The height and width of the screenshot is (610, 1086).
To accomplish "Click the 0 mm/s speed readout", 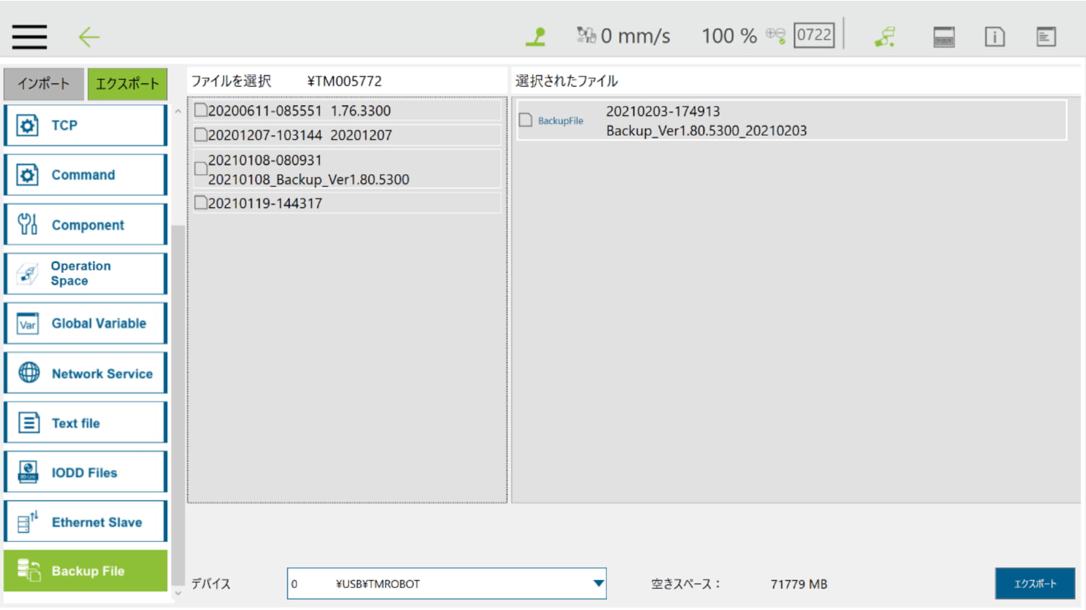I will point(635,36).
